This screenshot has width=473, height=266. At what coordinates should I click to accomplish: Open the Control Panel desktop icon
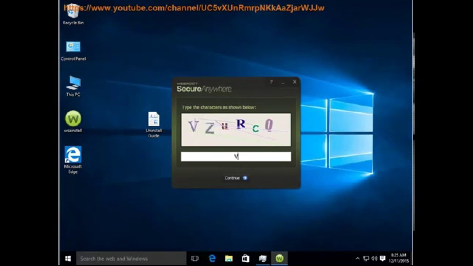[x=73, y=50]
